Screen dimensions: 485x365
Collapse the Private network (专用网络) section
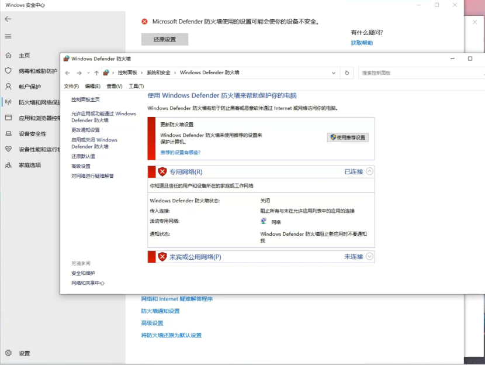pyautogui.click(x=369, y=171)
